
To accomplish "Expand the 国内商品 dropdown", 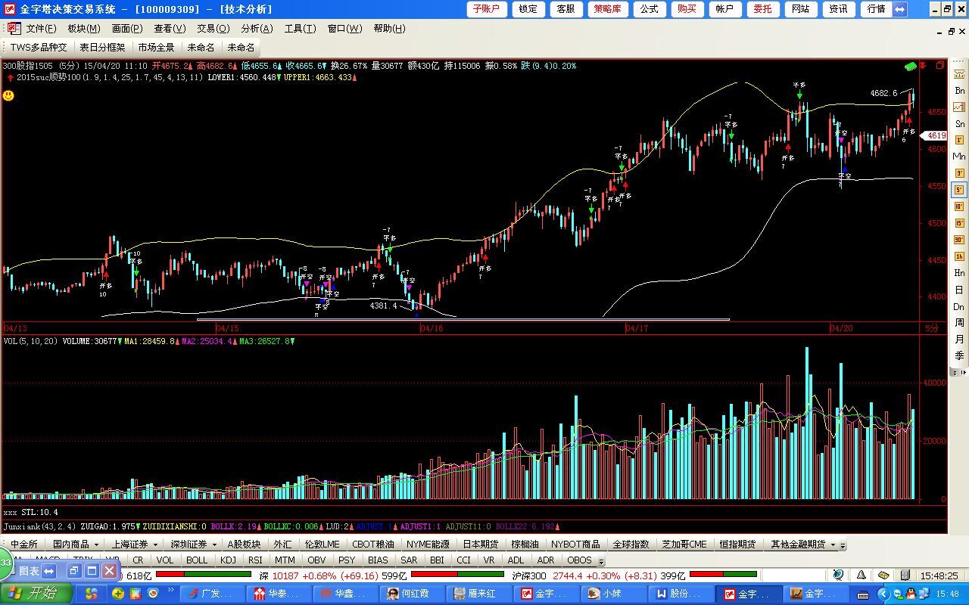I will coord(96,544).
